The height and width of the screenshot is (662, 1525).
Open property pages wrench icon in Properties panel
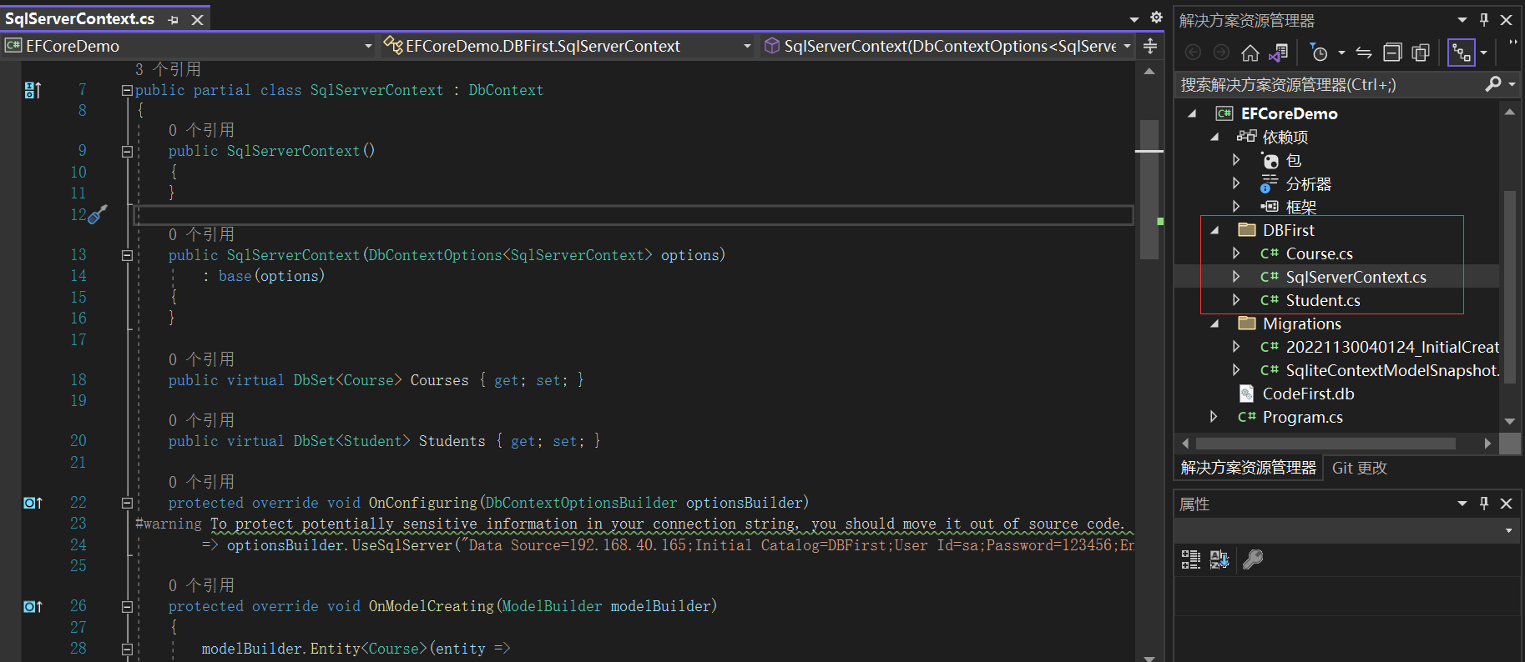(1253, 559)
